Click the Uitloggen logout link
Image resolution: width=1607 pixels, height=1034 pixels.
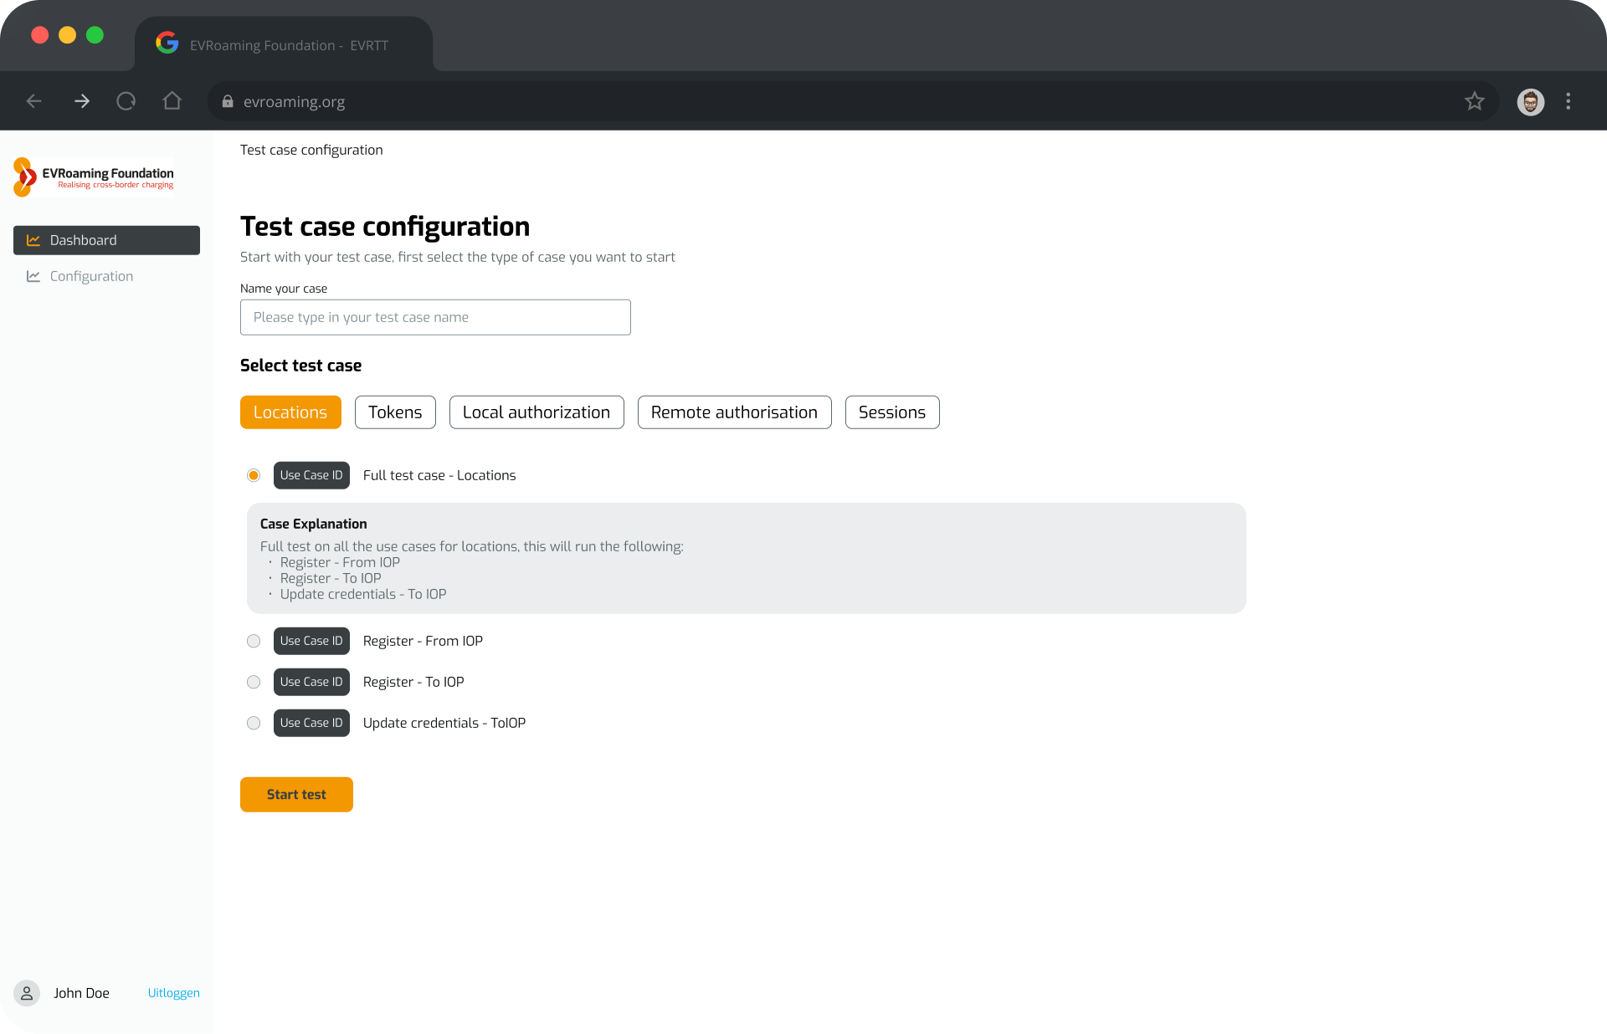(173, 993)
